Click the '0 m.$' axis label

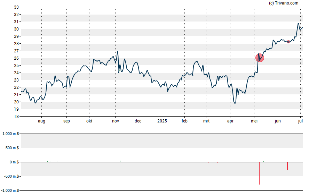click(x=14, y=162)
